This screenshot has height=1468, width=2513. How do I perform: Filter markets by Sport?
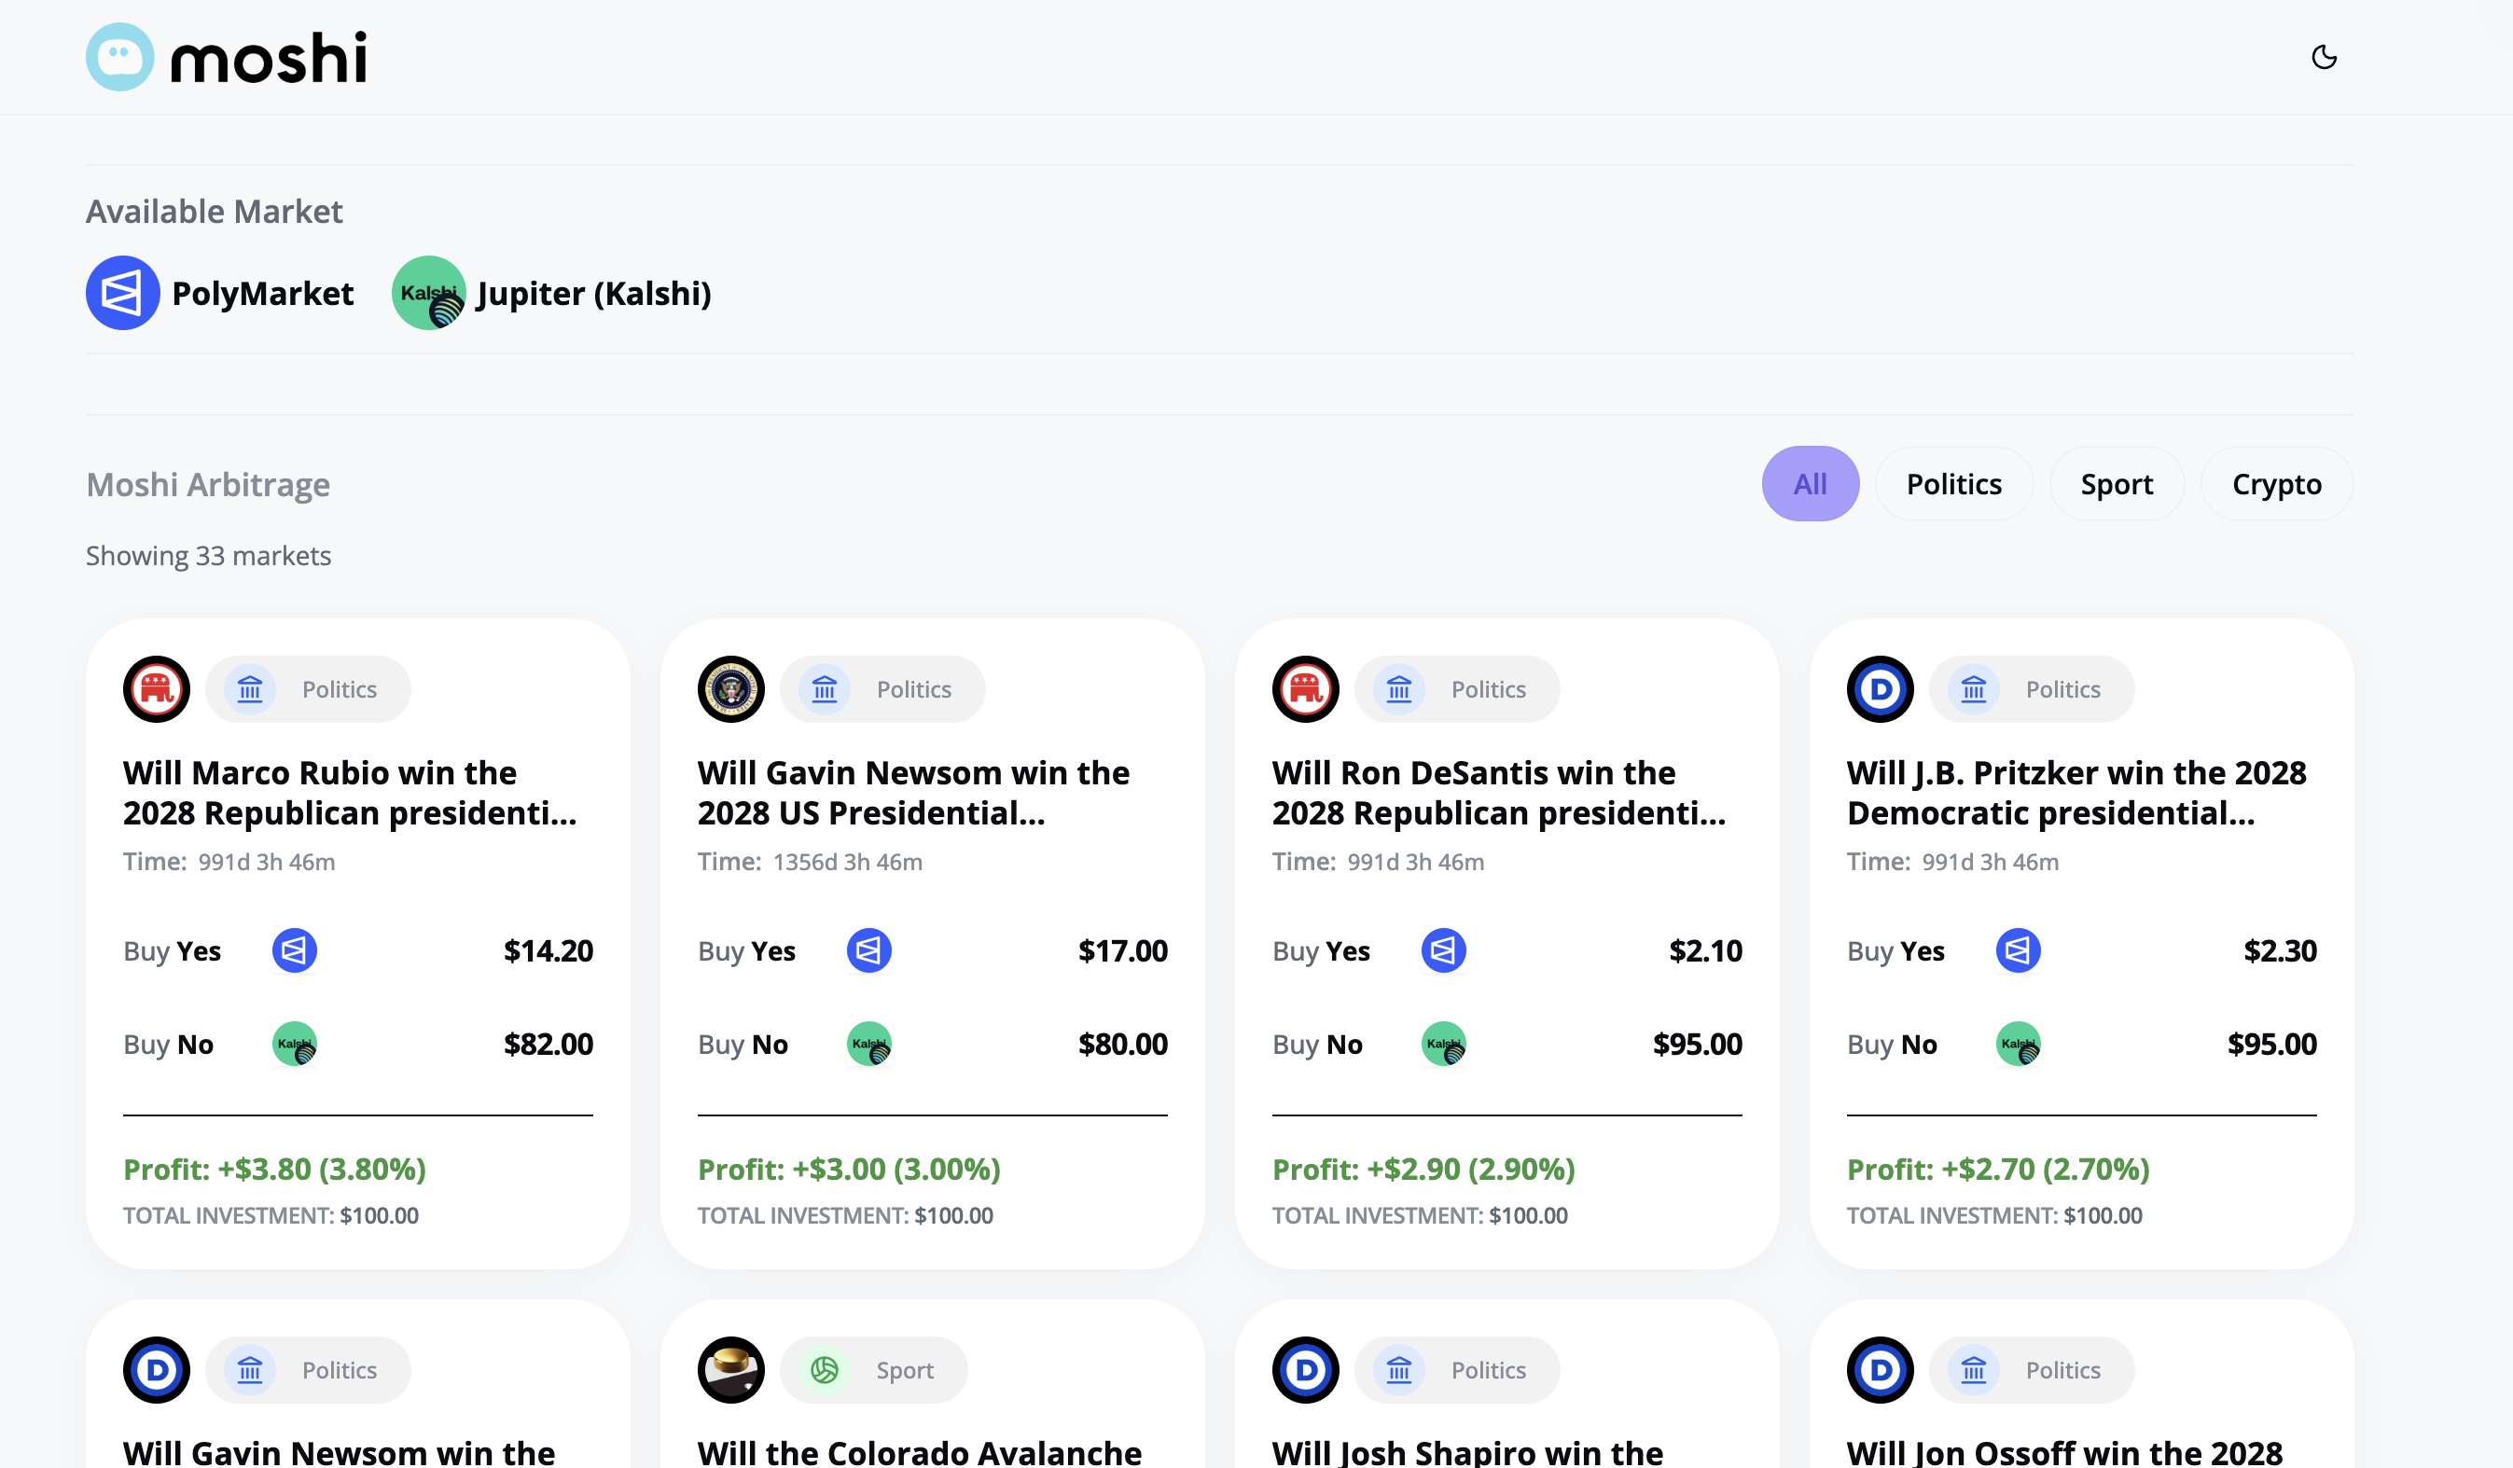[x=2117, y=484]
